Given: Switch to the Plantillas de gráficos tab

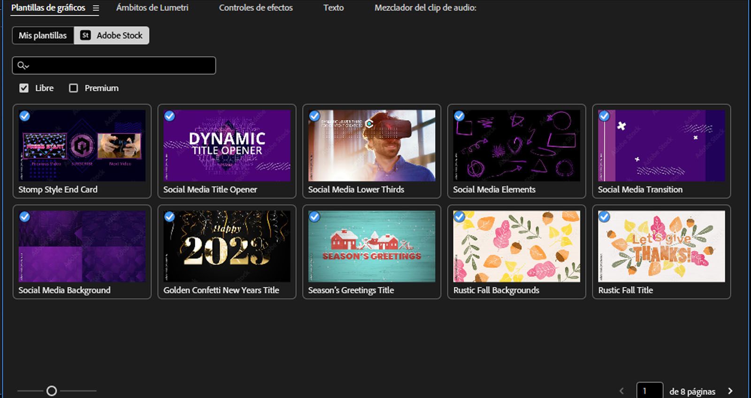Looking at the screenshot, I should (48, 8).
